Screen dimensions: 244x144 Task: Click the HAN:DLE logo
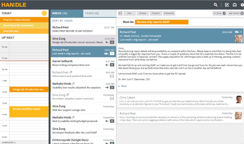[x=14, y=5]
